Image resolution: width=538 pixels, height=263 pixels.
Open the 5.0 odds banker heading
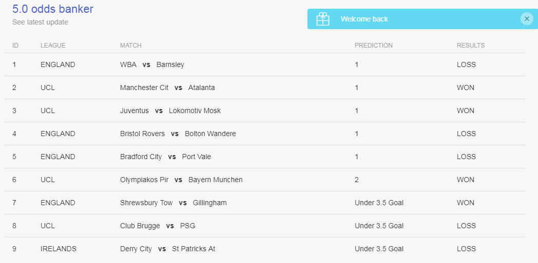(x=53, y=9)
